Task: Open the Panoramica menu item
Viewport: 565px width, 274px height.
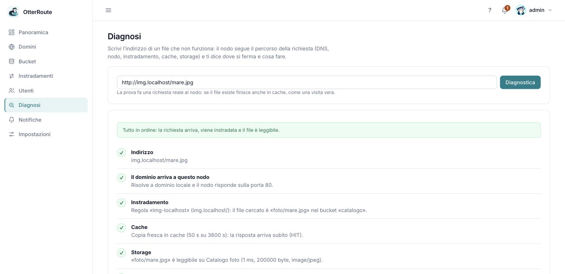Action: 46,32
